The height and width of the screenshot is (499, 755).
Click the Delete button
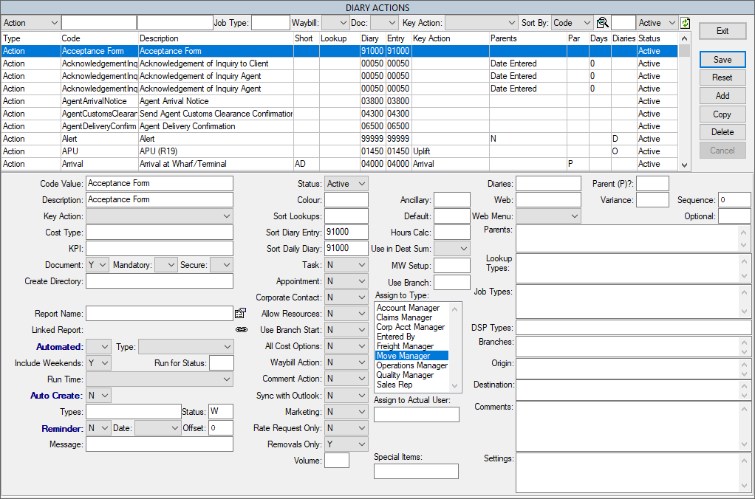tap(722, 132)
